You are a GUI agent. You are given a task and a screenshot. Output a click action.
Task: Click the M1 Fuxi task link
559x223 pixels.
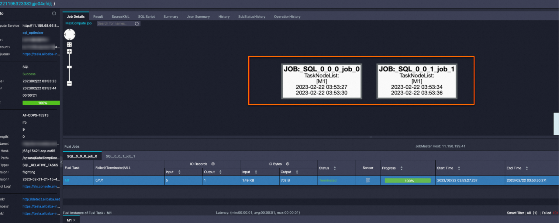(67, 180)
